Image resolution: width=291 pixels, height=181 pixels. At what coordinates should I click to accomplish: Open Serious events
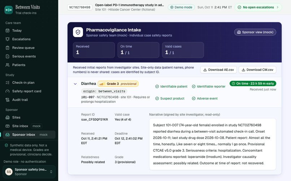29,56
